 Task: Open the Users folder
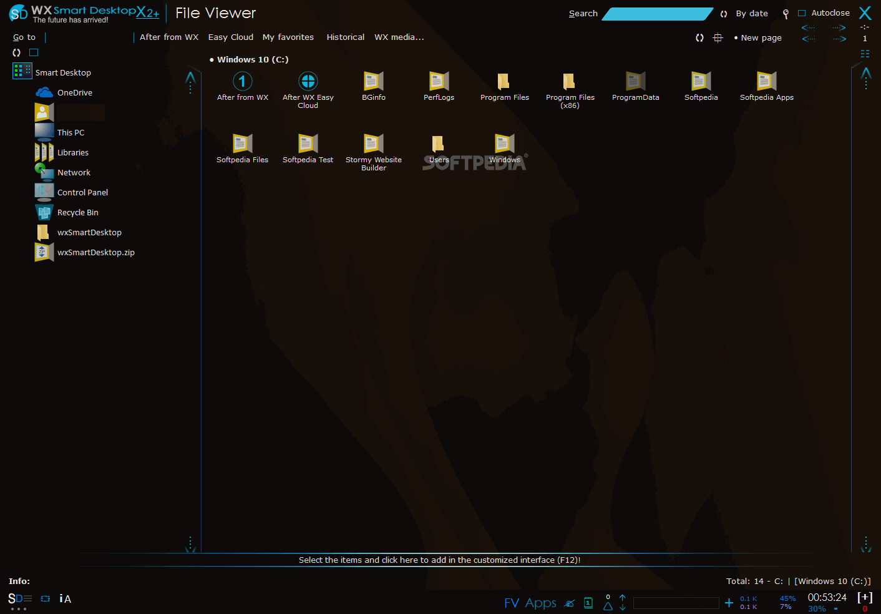click(x=439, y=144)
